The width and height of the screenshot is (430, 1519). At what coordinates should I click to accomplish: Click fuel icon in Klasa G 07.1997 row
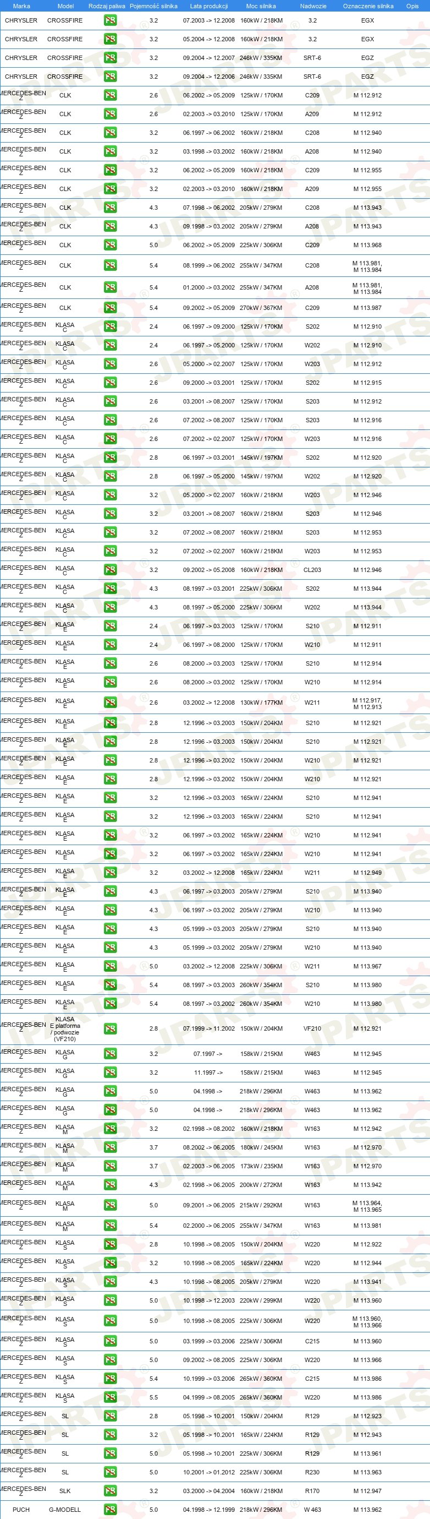[x=110, y=1054]
